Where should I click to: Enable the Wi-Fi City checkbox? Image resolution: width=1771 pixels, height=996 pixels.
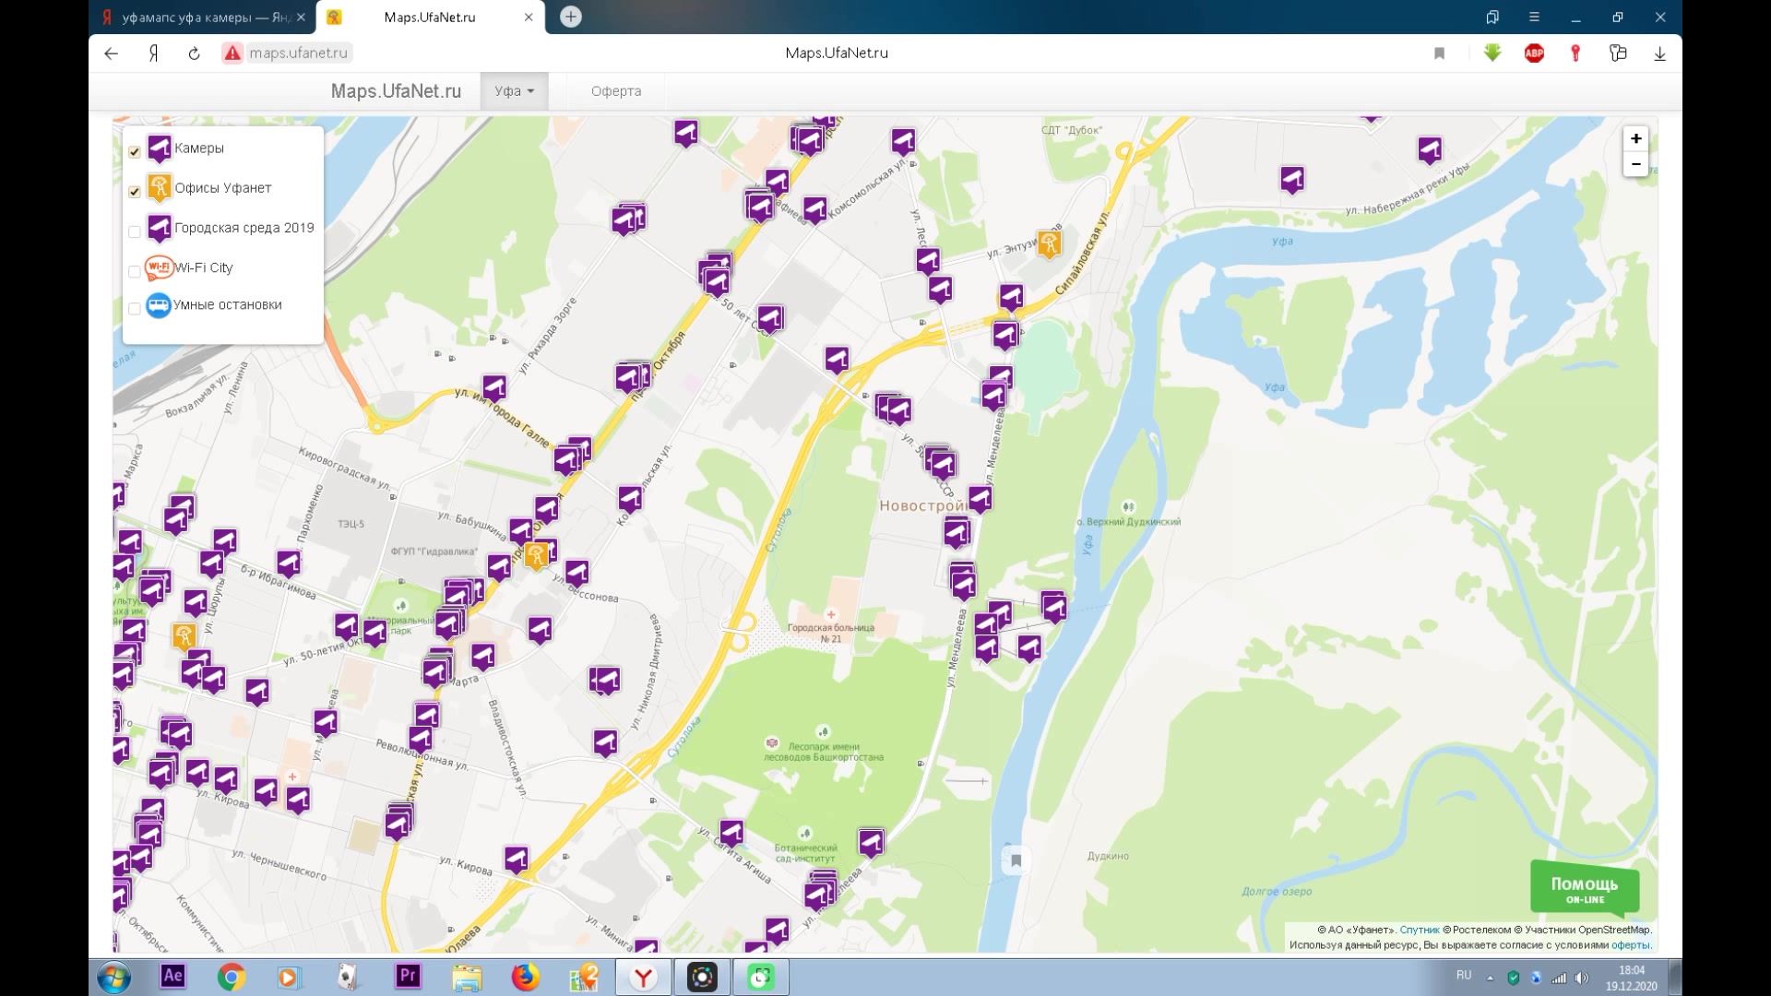point(135,271)
